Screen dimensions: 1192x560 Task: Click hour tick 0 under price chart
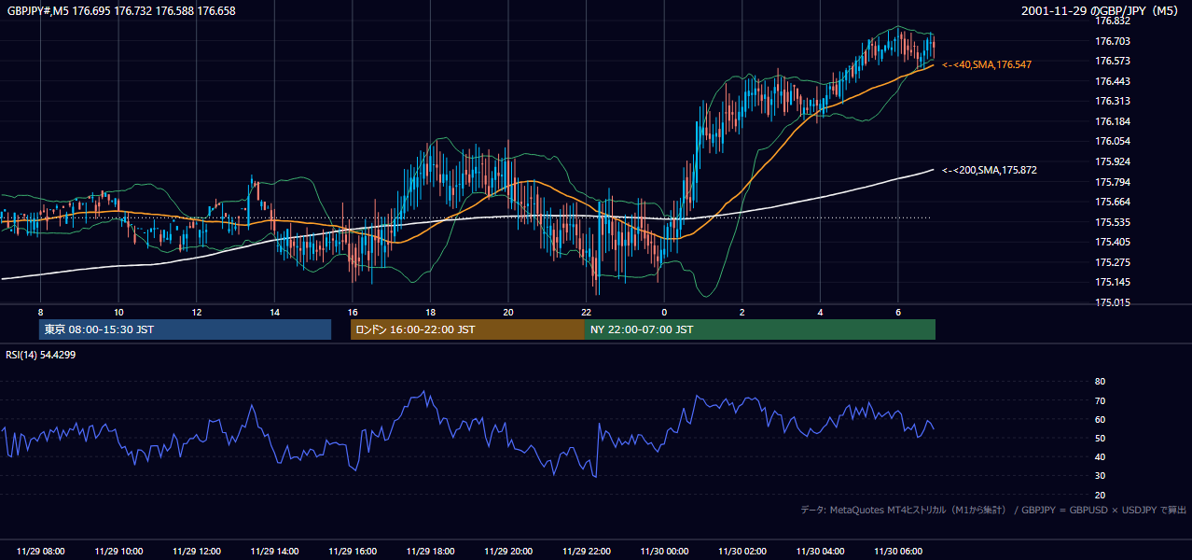pos(664,312)
